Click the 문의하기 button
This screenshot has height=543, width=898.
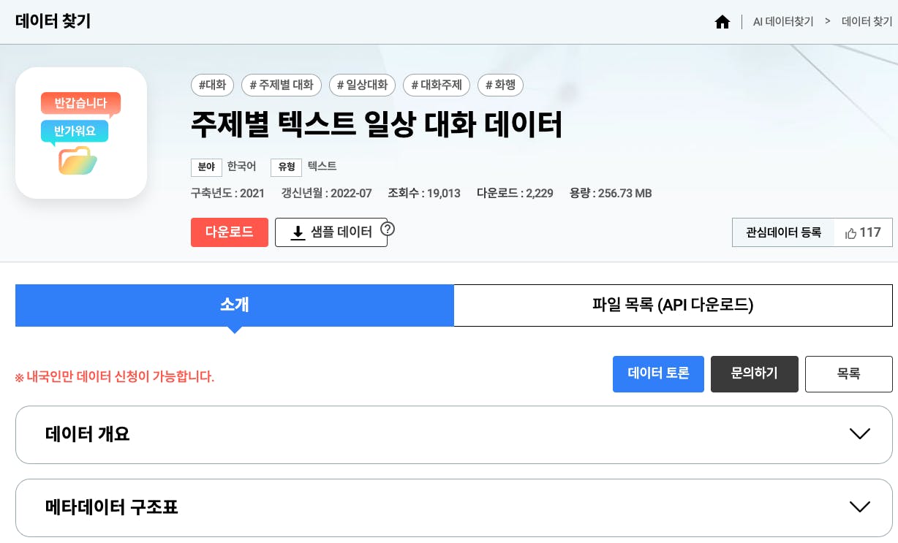click(x=755, y=374)
